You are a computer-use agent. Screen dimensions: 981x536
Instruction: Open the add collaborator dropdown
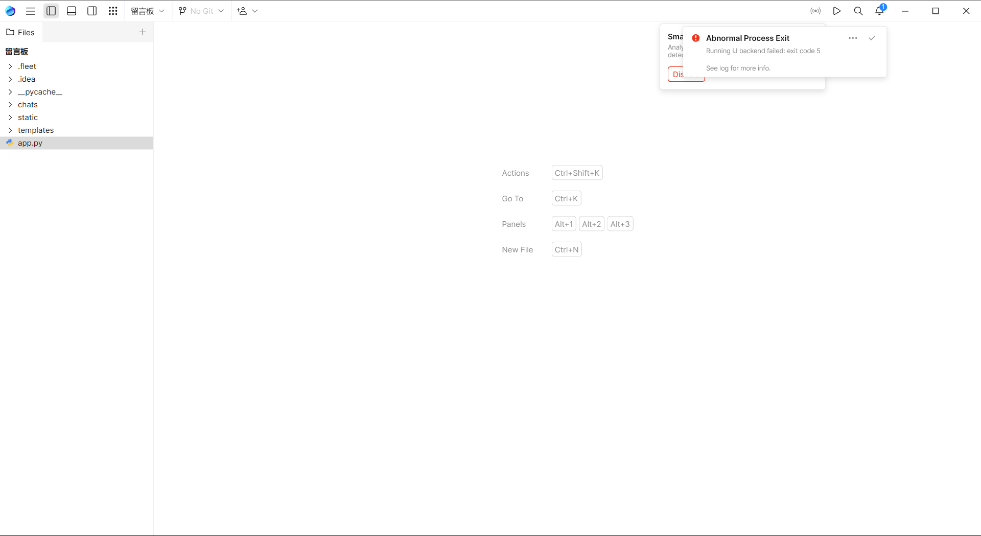pos(247,11)
